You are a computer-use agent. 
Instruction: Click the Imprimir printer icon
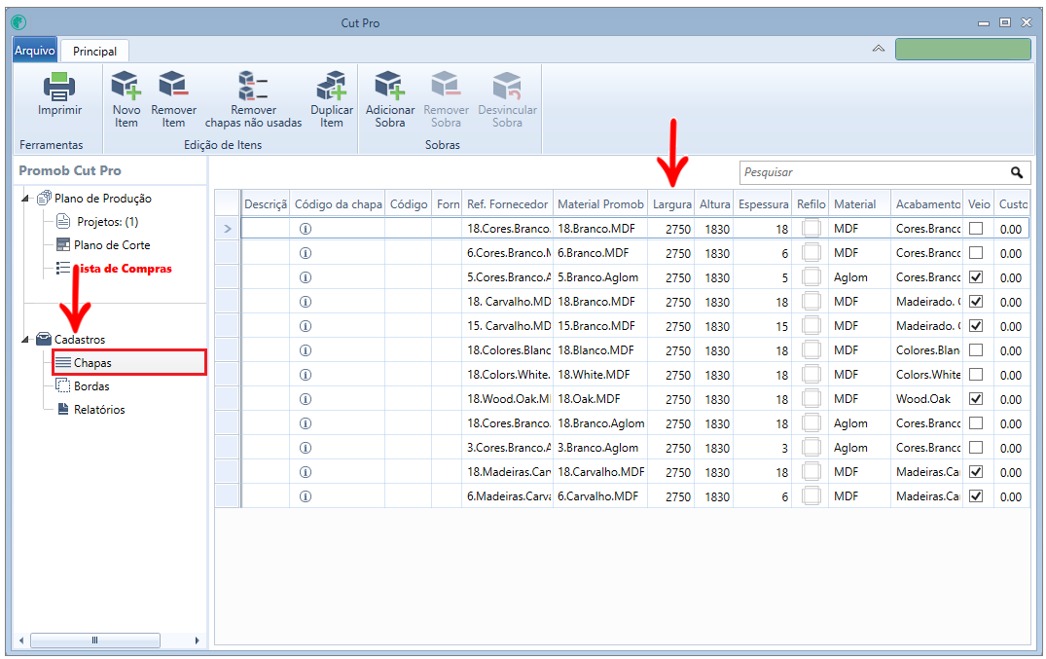pyautogui.click(x=59, y=87)
